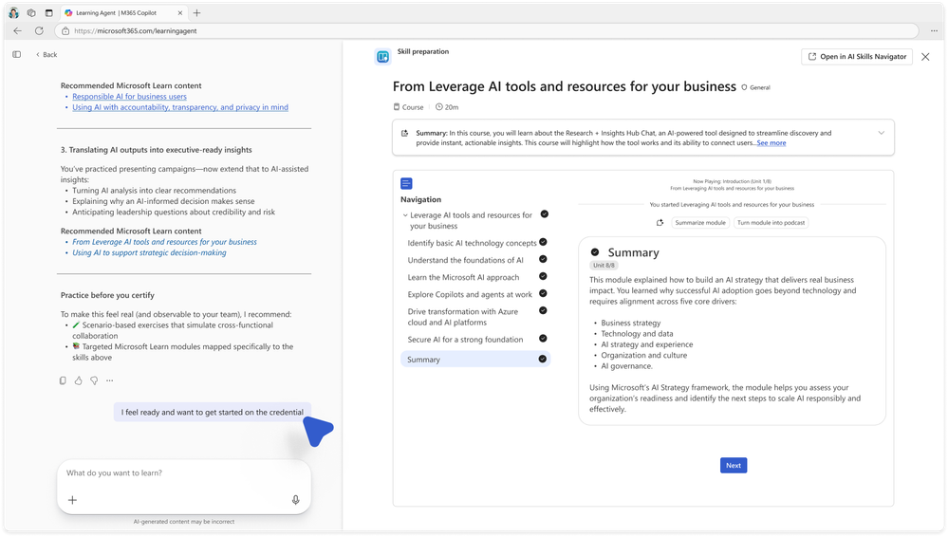Click the Skill preparation app icon
The height and width of the screenshot is (537, 948).
pos(382,56)
